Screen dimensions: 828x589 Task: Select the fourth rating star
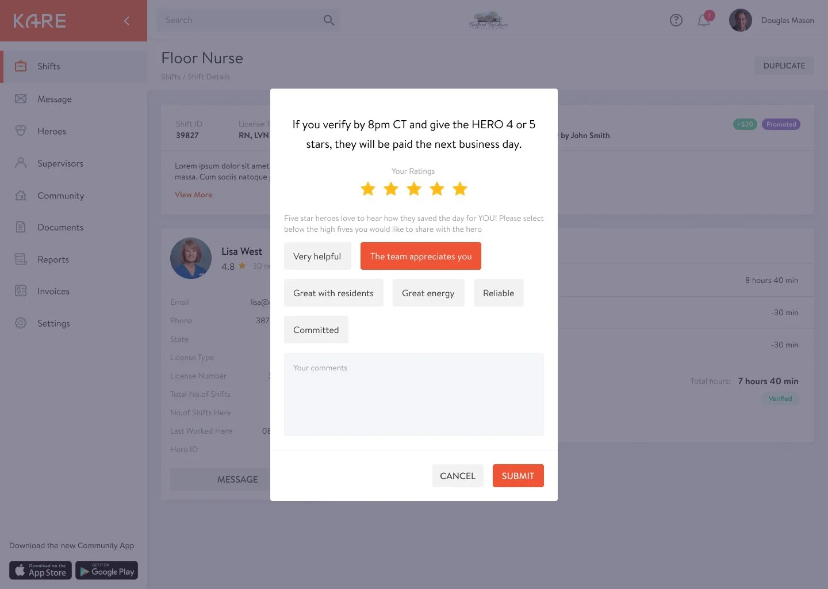coord(437,188)
